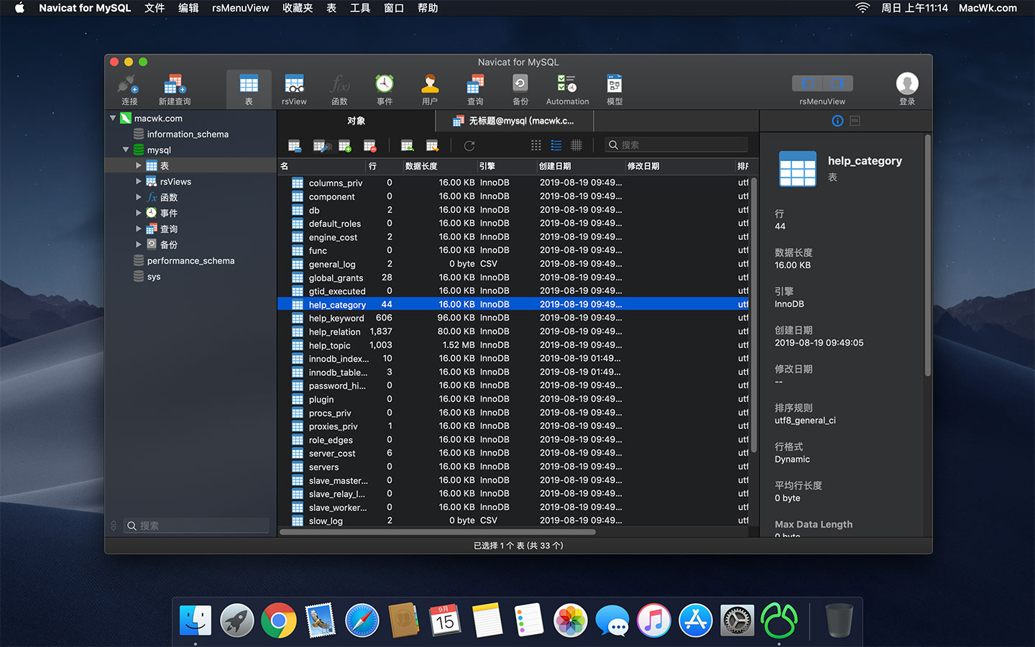Select the Automation tool
Viewport: 1035px width, 647px height.
coord(566,88)
